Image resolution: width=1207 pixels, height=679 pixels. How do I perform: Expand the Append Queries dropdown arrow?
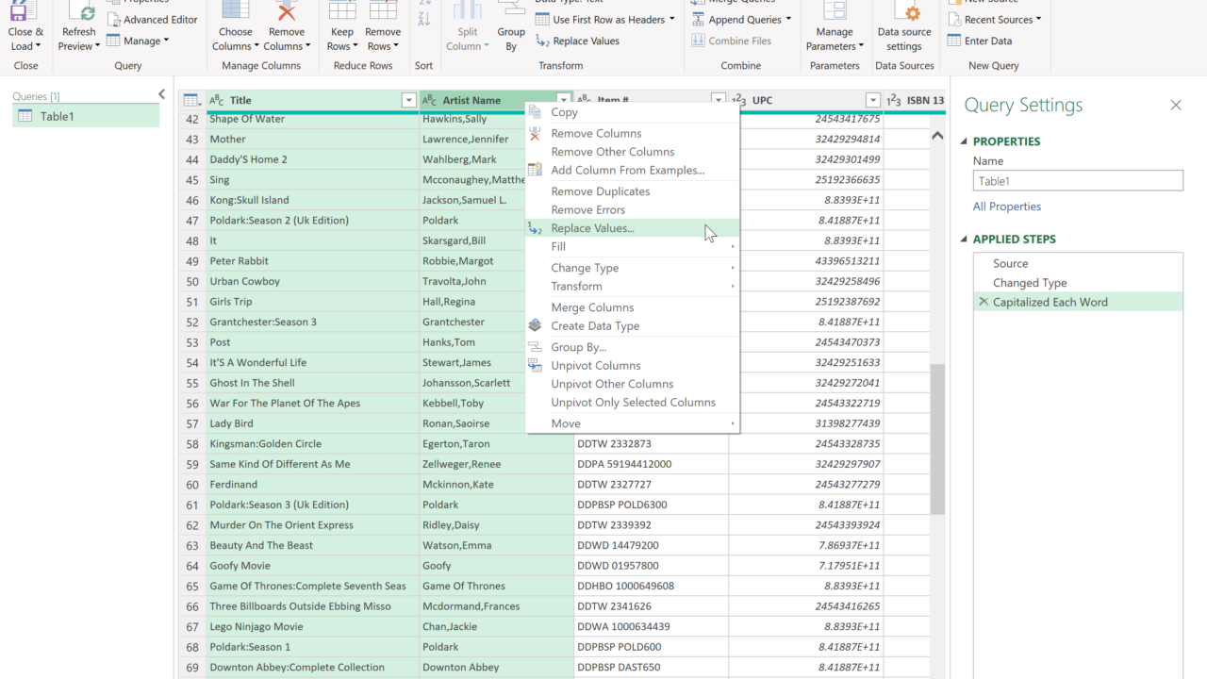coord(788,20)
